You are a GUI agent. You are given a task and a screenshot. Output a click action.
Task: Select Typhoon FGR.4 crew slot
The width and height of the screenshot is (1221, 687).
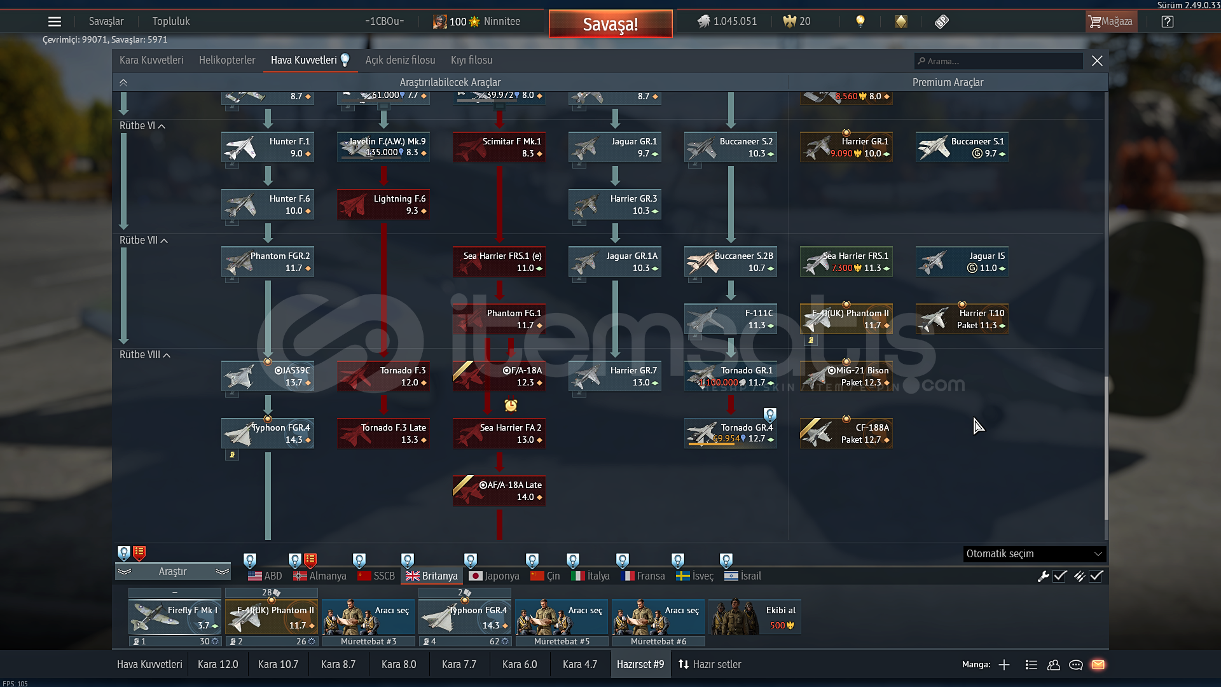point(465,617)
